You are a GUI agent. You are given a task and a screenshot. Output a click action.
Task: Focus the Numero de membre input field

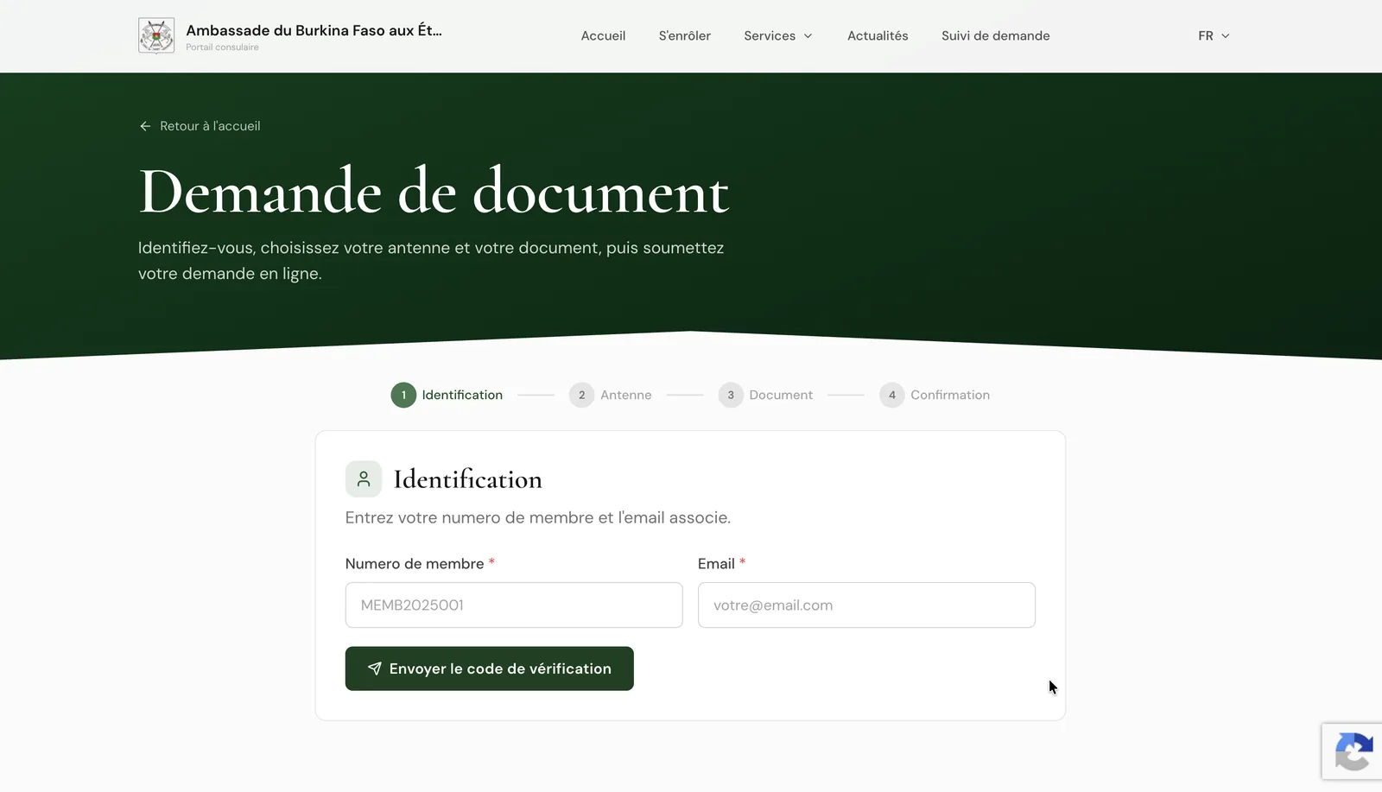click(x=514, y=605)
